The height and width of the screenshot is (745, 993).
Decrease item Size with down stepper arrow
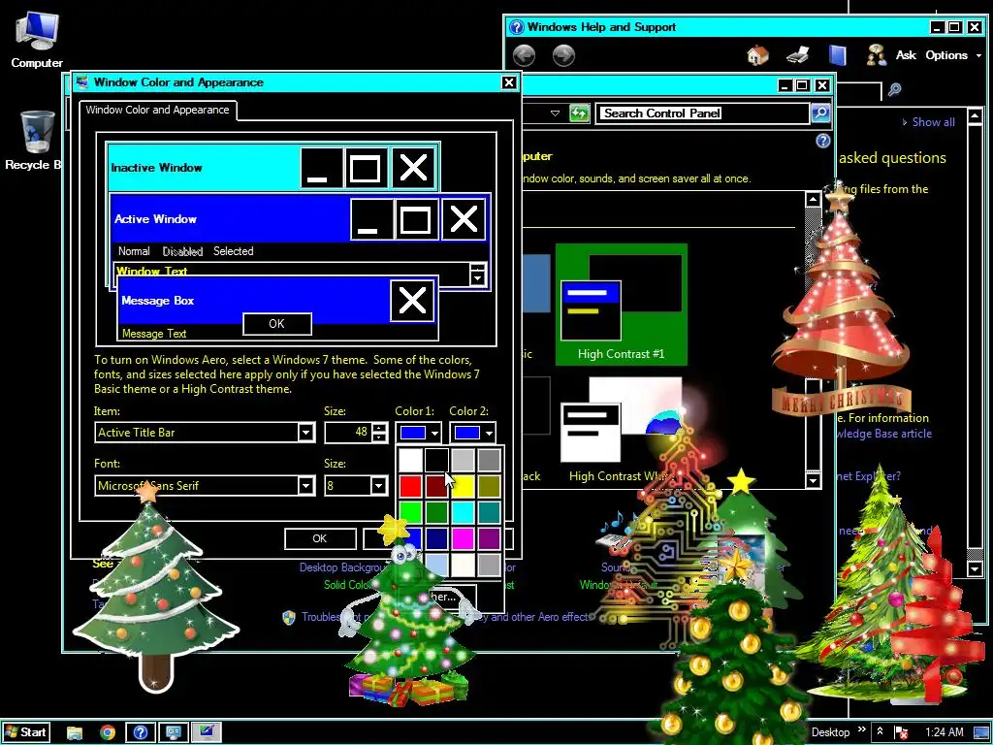[379, 437]
